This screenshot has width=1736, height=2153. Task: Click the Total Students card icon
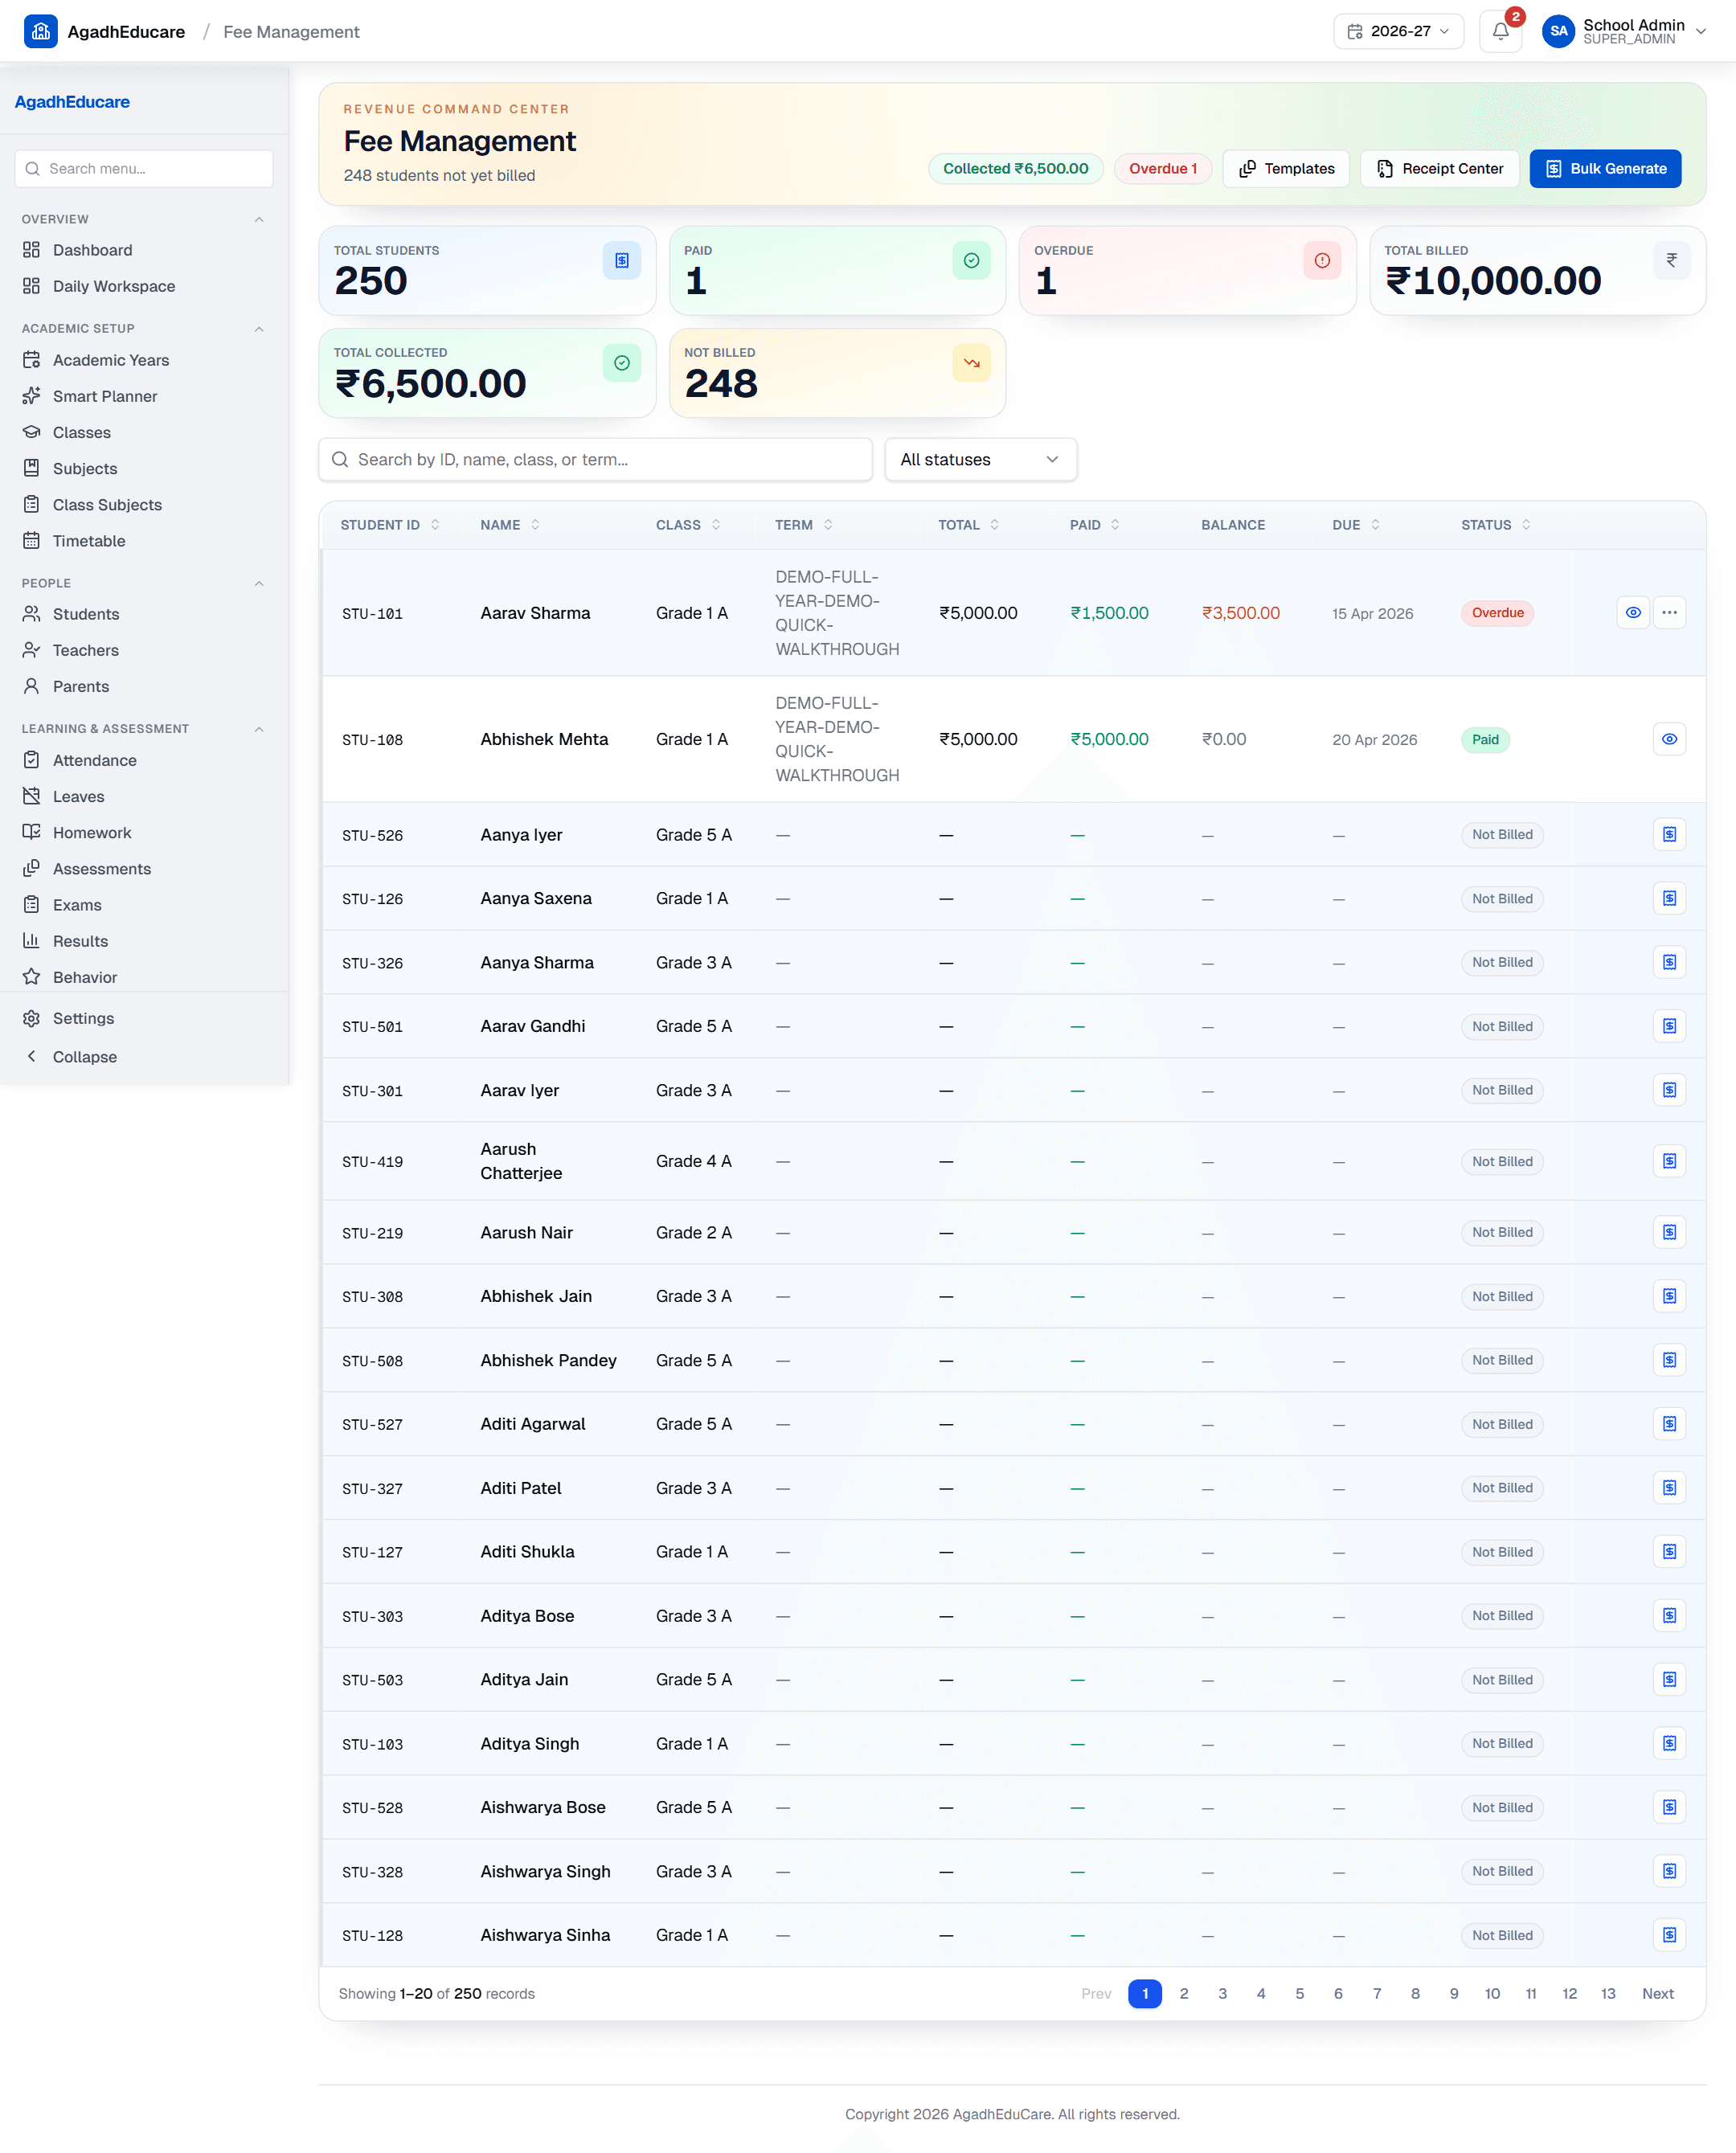point(621,261)
